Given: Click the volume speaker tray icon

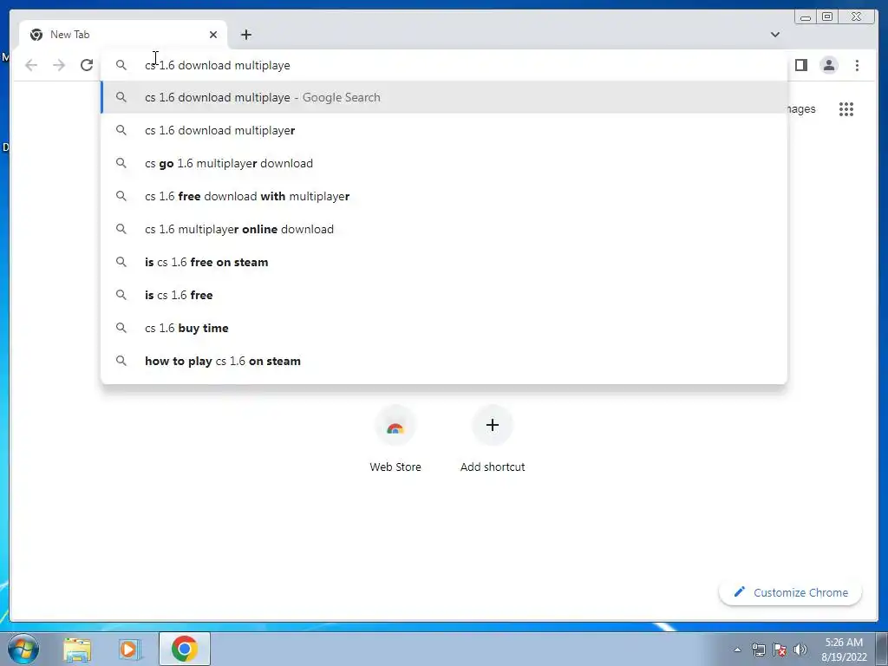Looking at the screenshot, I should pos(800,650).
